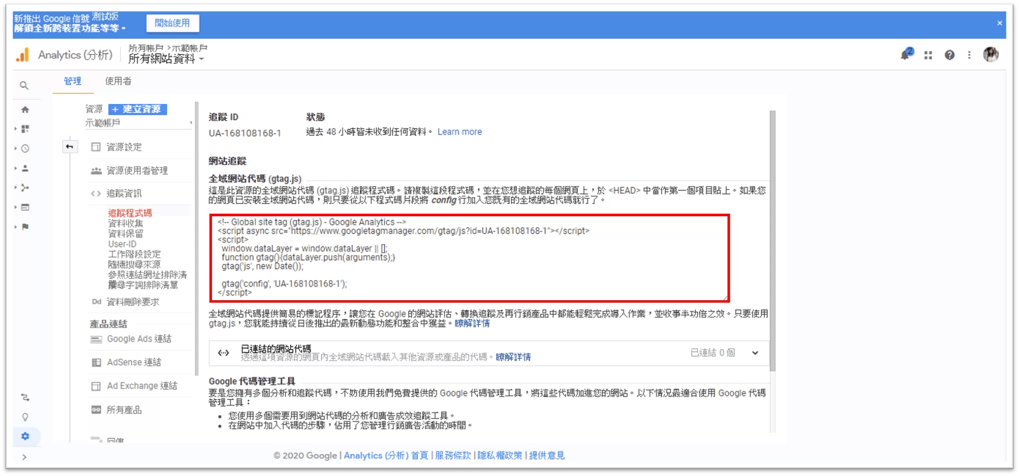
Task: Close the blue Google Signals banner
Action: [x=999, y=23]
